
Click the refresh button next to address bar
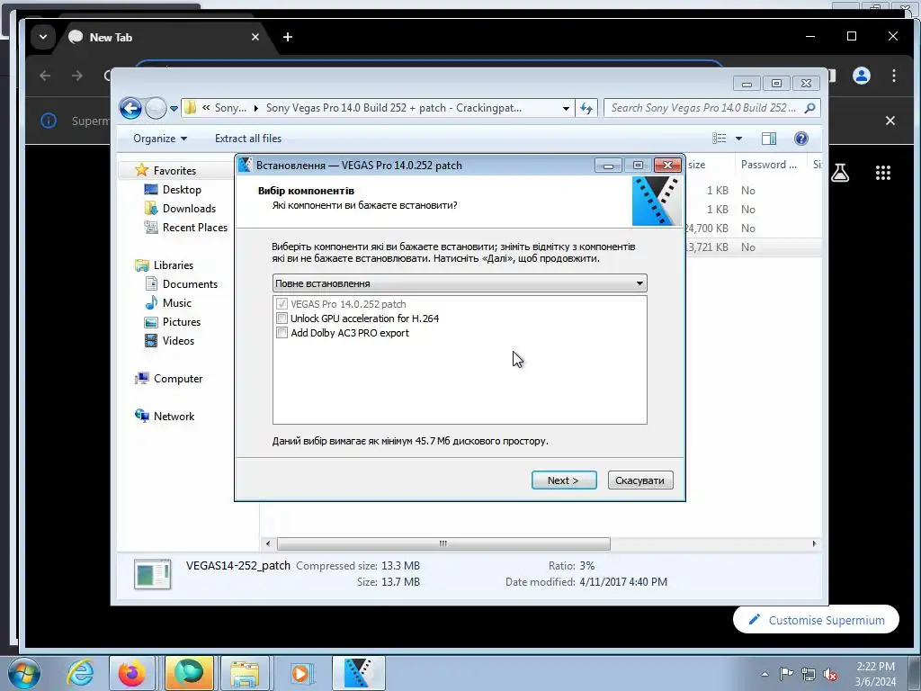tap(586, 108)
